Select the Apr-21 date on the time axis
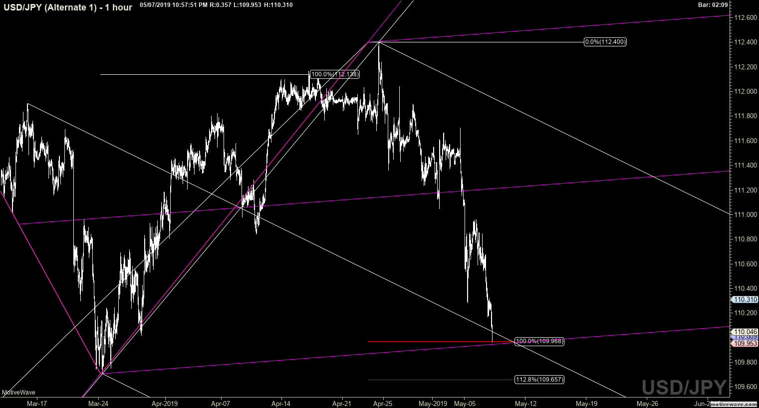 pyautogui.click(x=342, y=403)
